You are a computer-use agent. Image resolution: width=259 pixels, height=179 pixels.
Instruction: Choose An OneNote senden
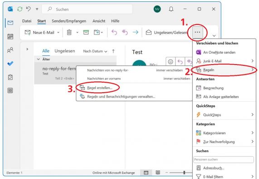click(x=224, y=52)
